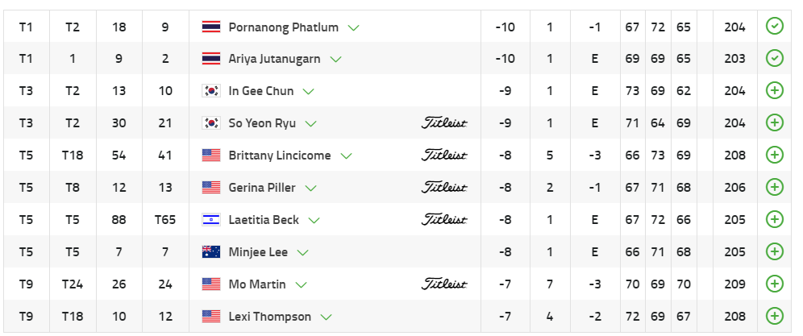This screenshot has width=803, height=336.
Task: Click the Titleist logo in Mo Martin row
Action: point(445,284)
